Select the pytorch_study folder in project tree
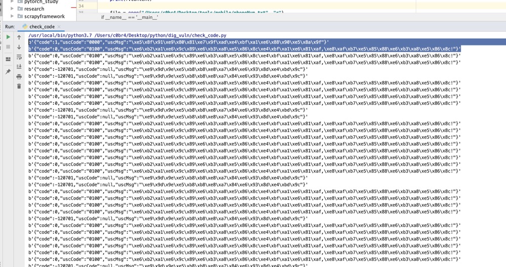This screenshot has height=267, width=506. 41,2
